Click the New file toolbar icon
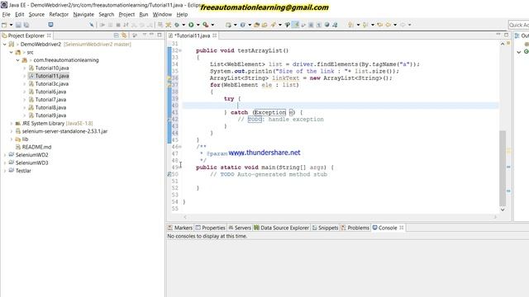This screenshot has width=529, height=297. pos(4,25)
